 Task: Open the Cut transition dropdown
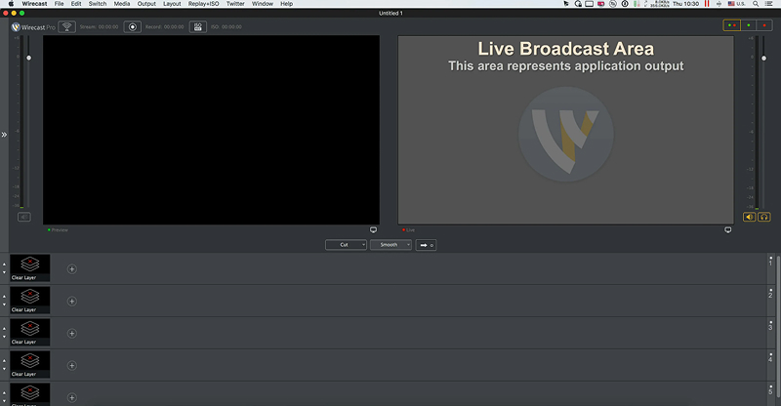tap(347, 245)
